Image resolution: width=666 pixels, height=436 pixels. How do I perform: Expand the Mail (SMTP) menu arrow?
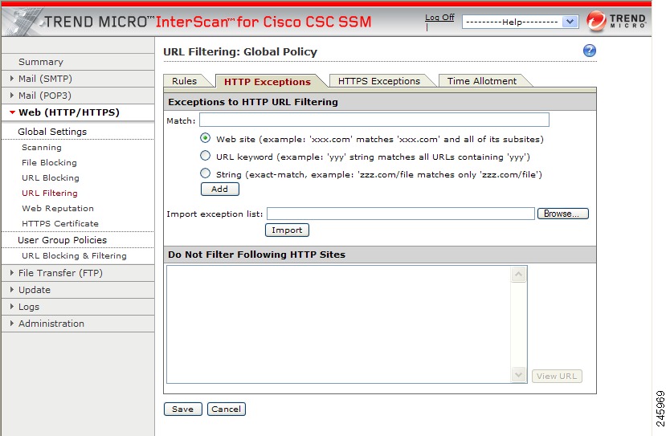coord(12,79)
